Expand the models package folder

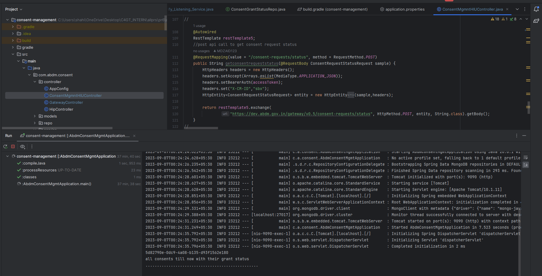pyautogui.click(x=35, y=116)
